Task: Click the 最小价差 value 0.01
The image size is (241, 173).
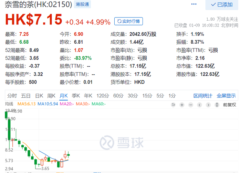Action: (88, 82)
